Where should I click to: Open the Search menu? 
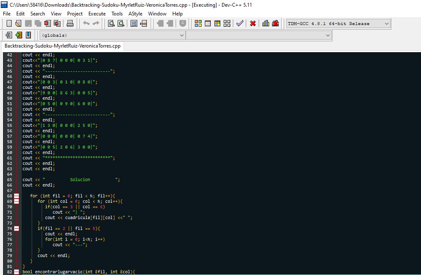(38, 14)
